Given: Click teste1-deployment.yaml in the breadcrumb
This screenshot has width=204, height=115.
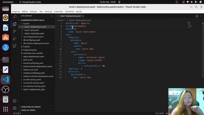Looking at the screenshot, I should tap(80, 20).
